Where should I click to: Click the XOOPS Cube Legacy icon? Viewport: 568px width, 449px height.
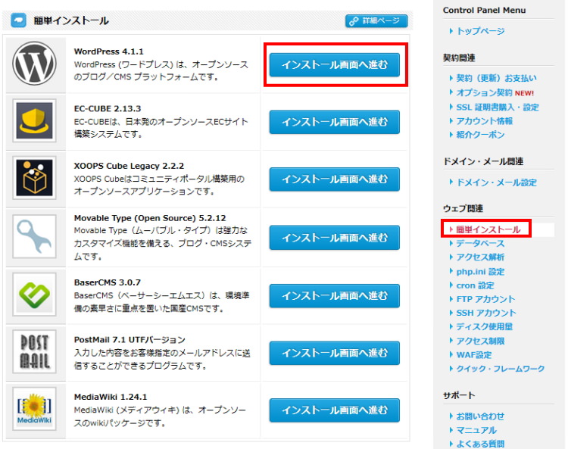click(34, 178)
